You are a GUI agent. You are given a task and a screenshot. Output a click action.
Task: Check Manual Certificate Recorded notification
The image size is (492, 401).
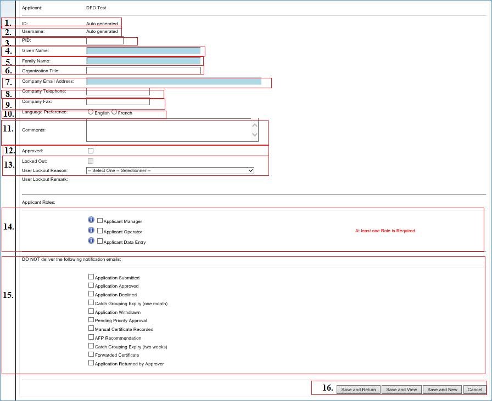(x=91, y=328)
